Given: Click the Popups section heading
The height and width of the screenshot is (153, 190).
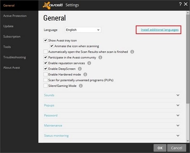Looking at the screenshot, I should pos(49,105).
